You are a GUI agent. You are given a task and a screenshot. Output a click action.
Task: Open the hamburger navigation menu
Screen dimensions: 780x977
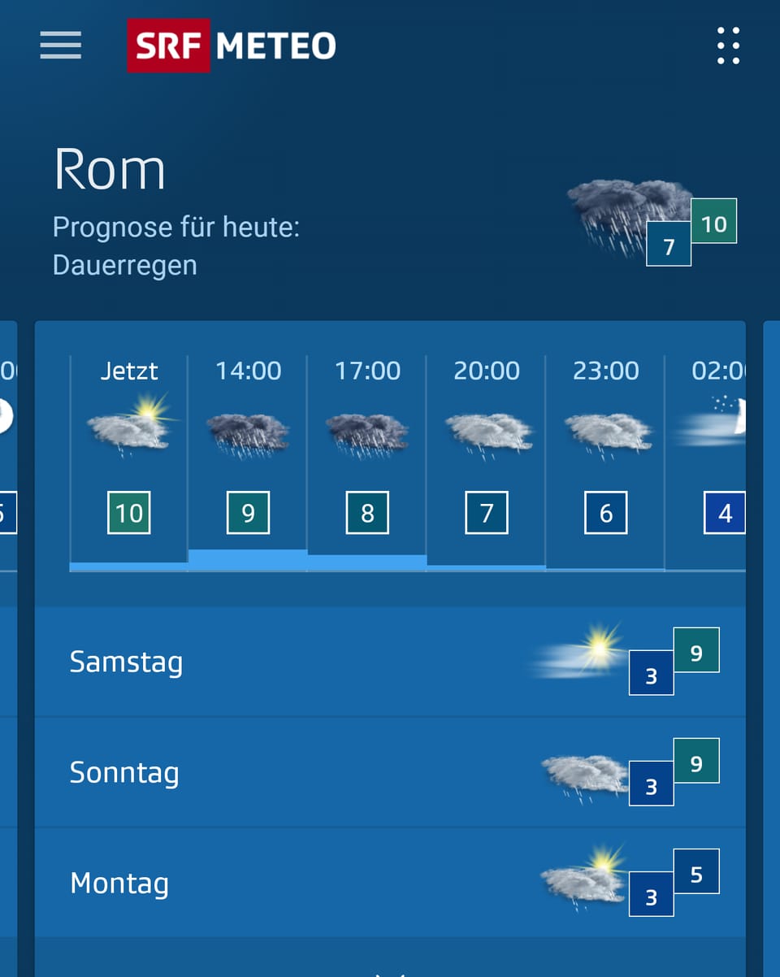pos(60,46)
